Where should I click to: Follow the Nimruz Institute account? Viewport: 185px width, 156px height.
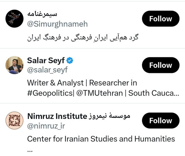[161, 120]
